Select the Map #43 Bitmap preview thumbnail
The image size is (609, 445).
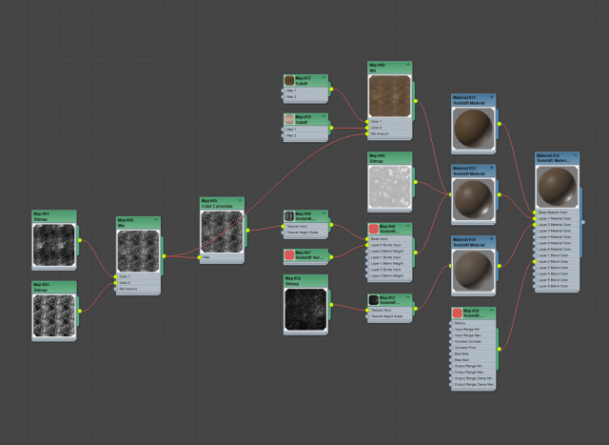coord(54,315)
